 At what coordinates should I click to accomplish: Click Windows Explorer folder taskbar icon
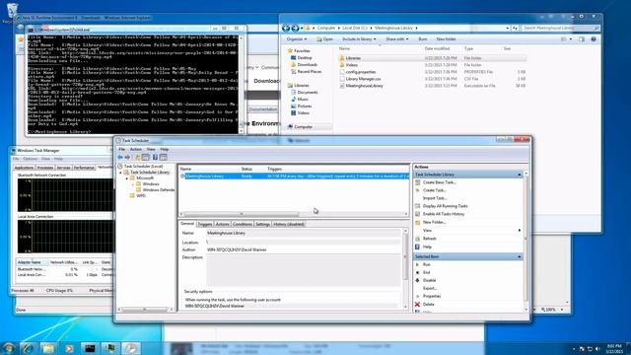(x=48, y=348)
